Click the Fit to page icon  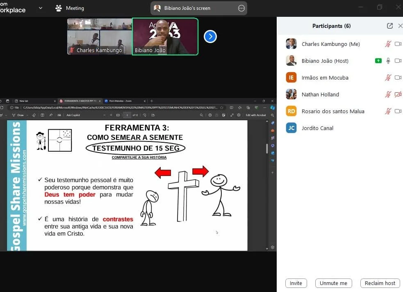[x=119, y=115]
